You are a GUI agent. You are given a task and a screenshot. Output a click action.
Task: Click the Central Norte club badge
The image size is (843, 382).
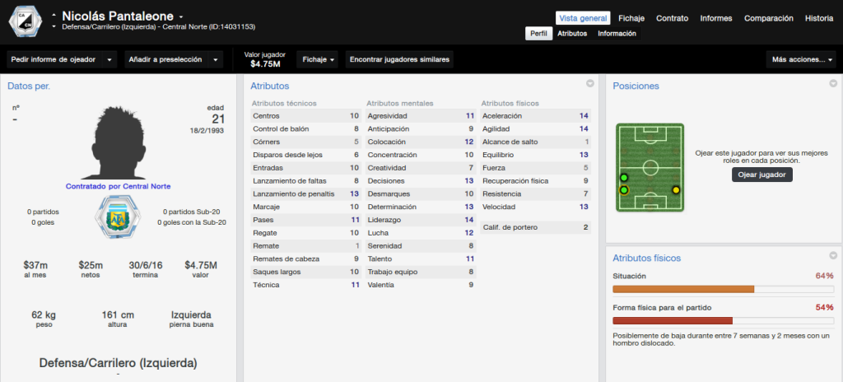25,21
